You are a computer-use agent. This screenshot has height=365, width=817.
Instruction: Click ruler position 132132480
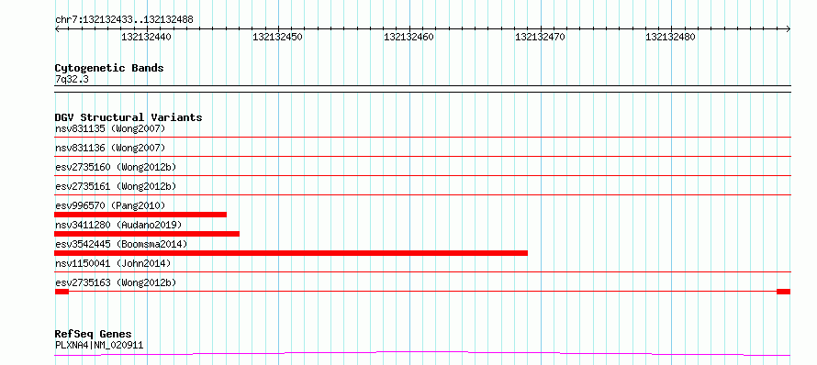click(671, 37)
